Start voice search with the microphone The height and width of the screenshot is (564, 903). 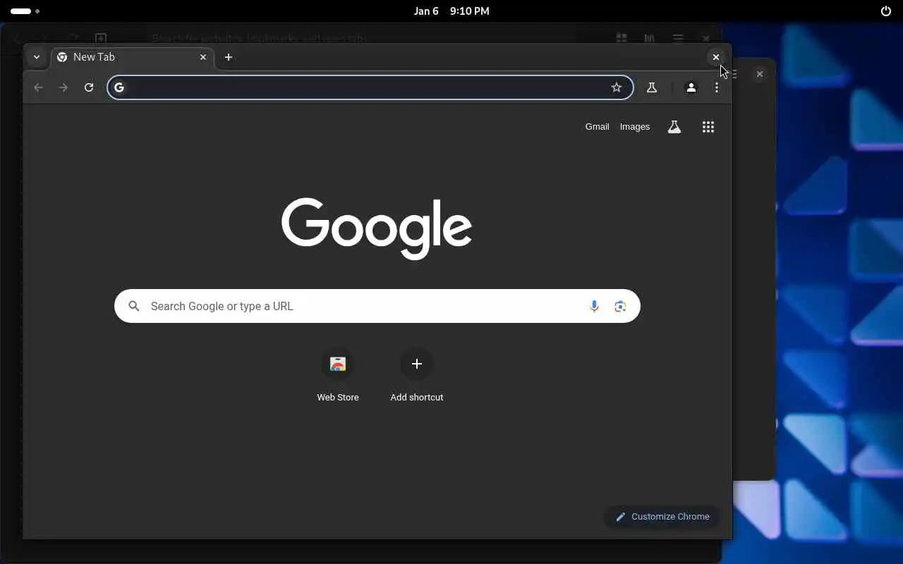click(594, 306)
